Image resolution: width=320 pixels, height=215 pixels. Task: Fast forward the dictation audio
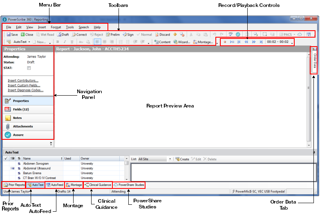coord(254,42)
